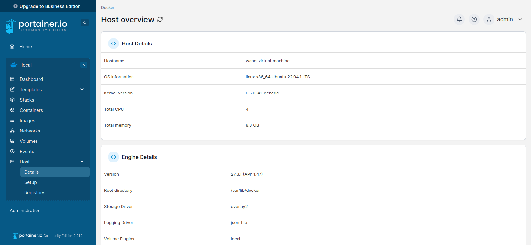The width and height of the screenshot is (531, 245).
Task: Click the admin user avatar icon
Action: pyautogui.click(x=489, y=19)
